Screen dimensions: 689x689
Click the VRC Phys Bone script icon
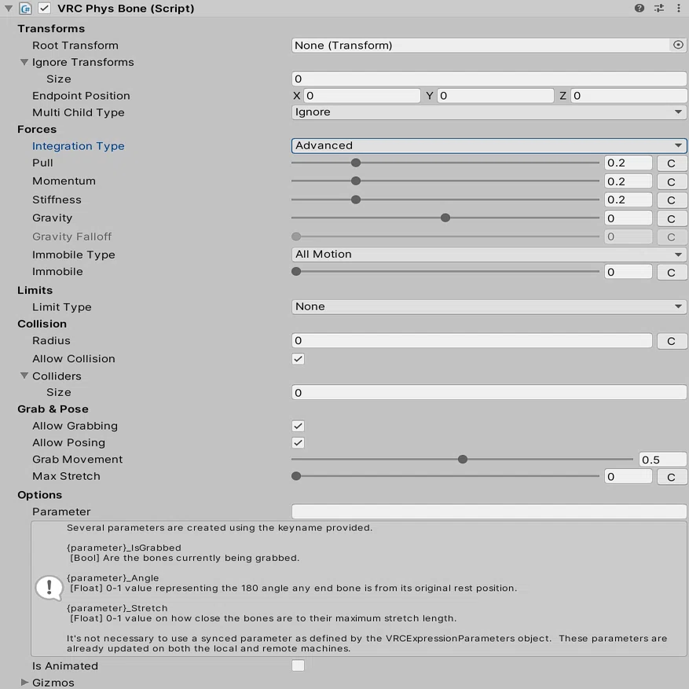coord(25,9)
